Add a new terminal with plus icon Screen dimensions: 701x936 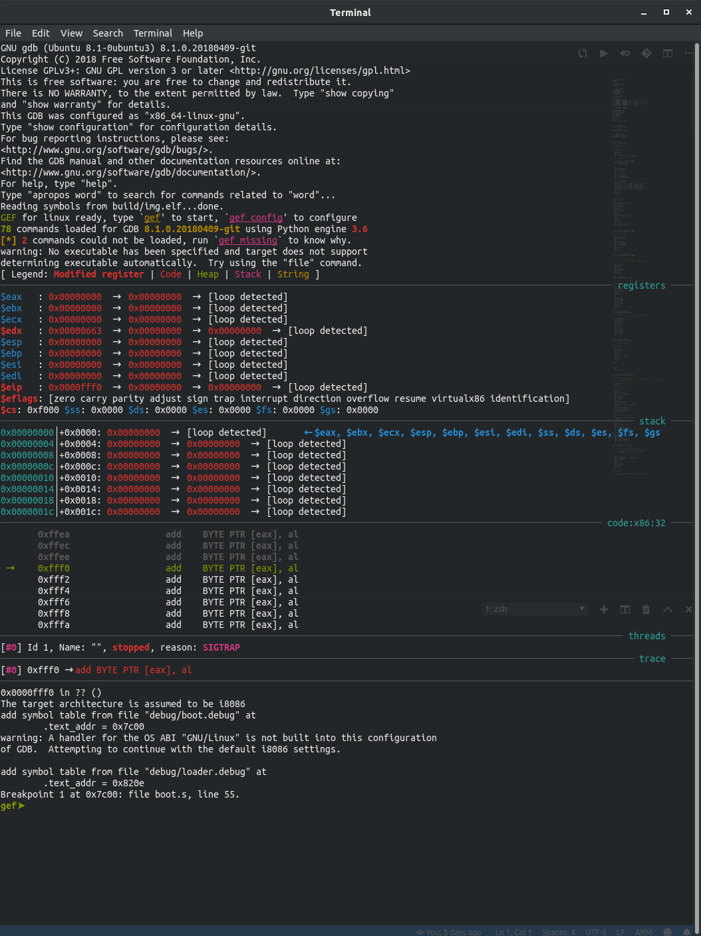604,609
